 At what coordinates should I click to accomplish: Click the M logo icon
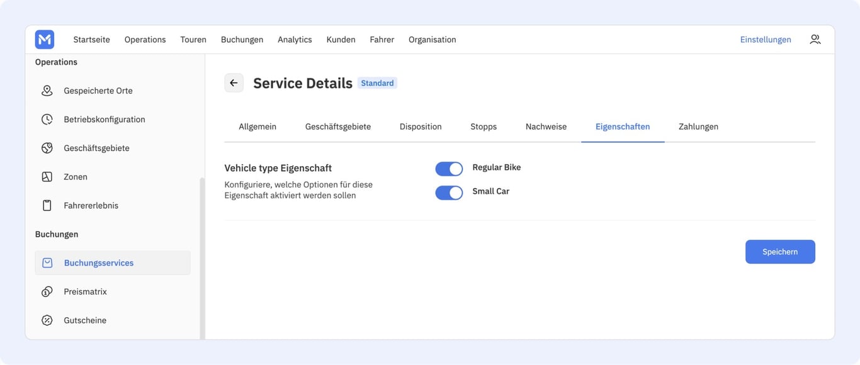point(45,40)
